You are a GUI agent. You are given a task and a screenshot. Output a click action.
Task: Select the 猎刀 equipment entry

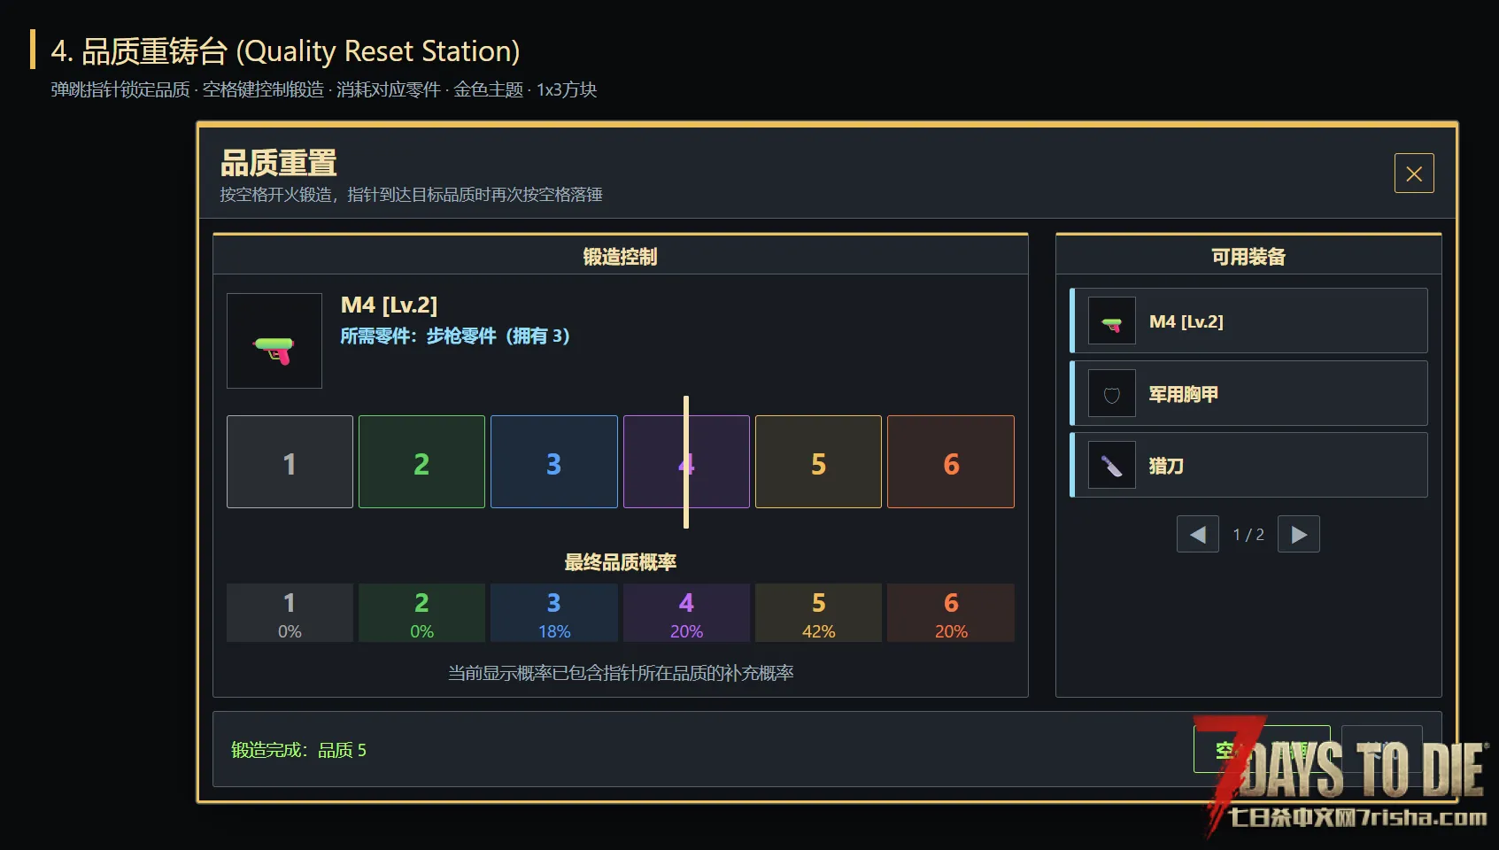point(1249,466)
